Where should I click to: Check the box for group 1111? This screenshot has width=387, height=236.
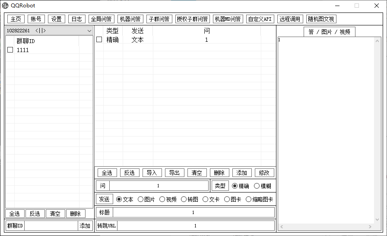point(10,50)
